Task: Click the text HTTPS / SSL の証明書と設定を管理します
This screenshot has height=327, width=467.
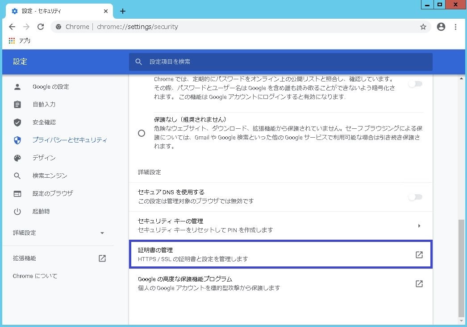Action: pos(193,259)
